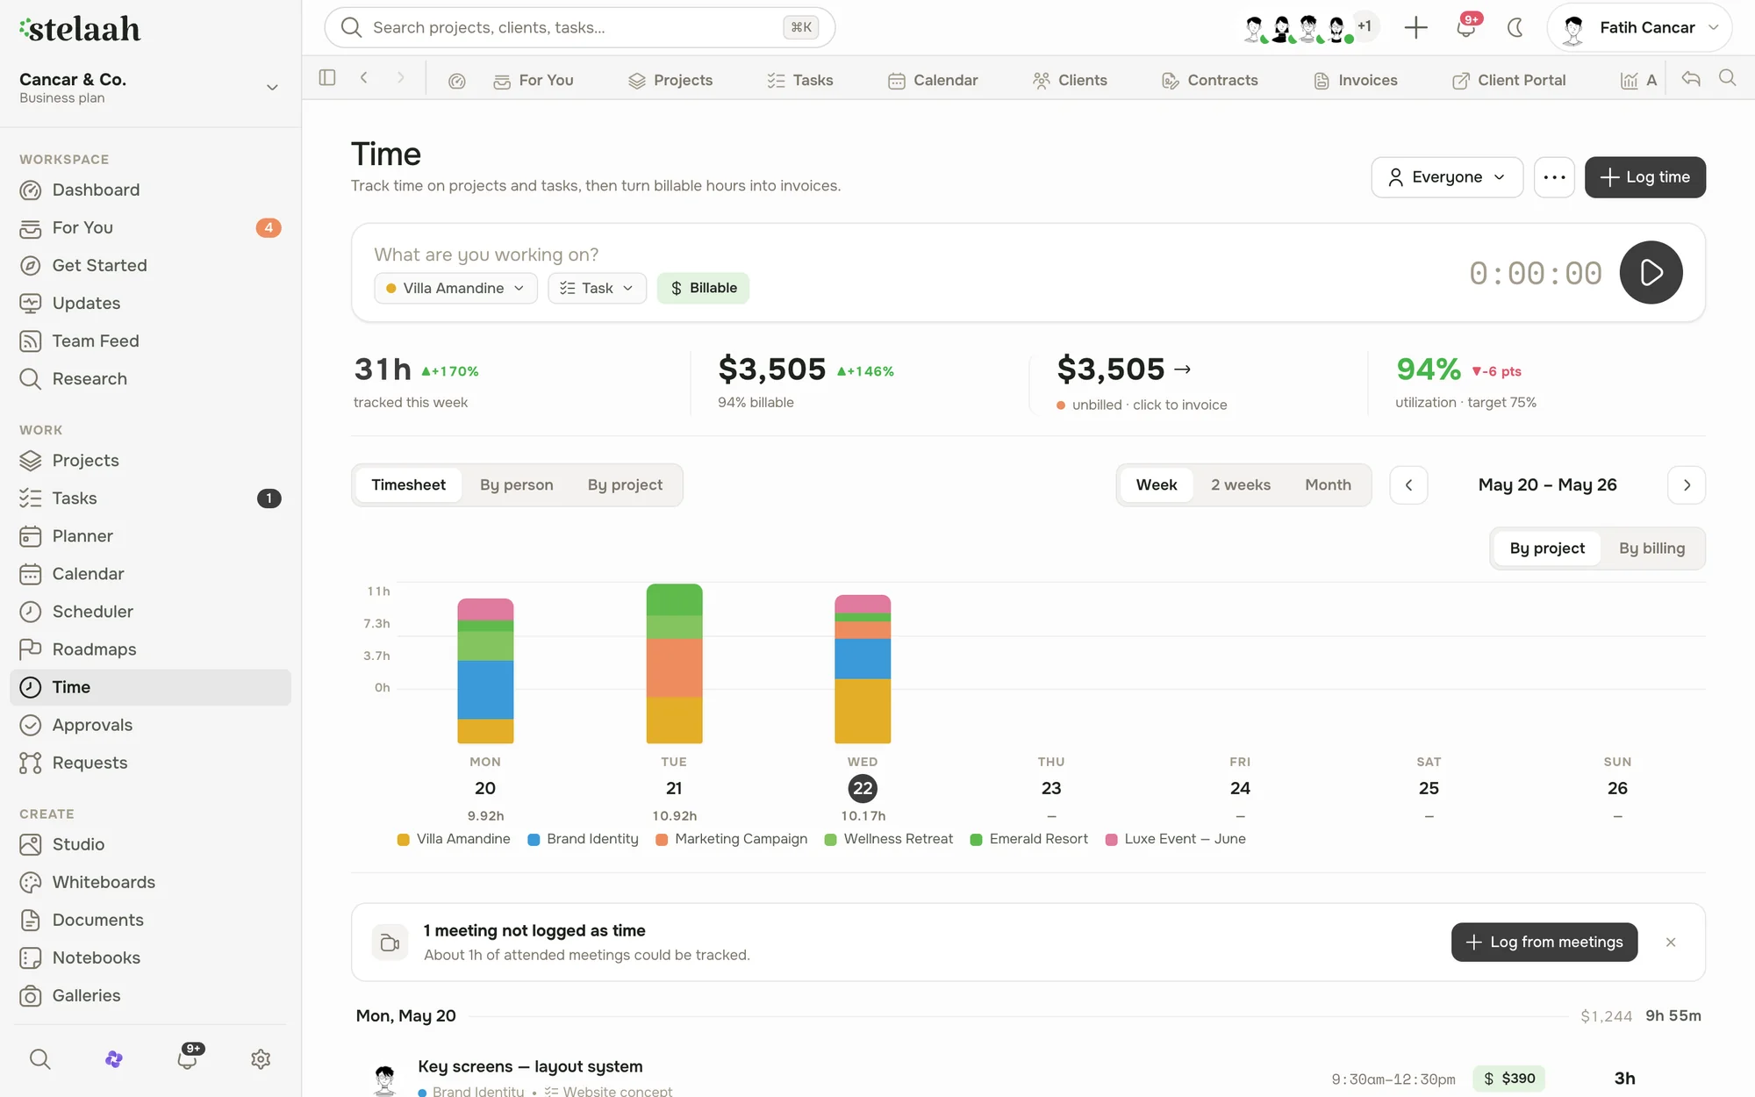Open Whiteboards in the sidebar
The width and height of the screenshot is (1755, 1097).
point(151,882)
